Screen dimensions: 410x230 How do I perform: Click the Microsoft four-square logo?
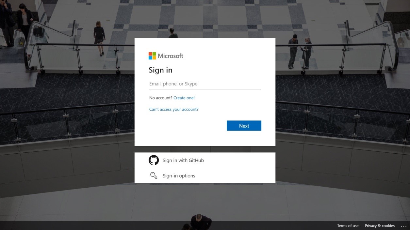coord(152,56)
